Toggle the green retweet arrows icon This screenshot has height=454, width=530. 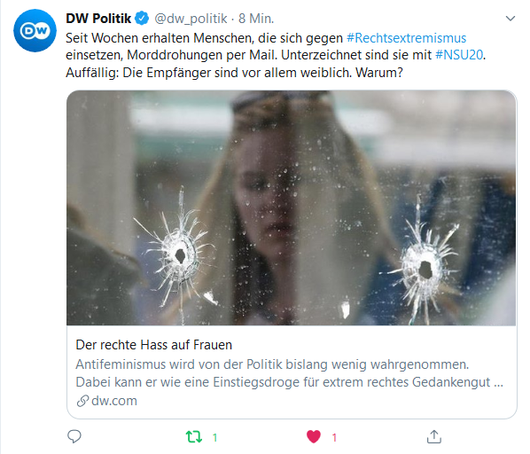(x=194, y=437)
